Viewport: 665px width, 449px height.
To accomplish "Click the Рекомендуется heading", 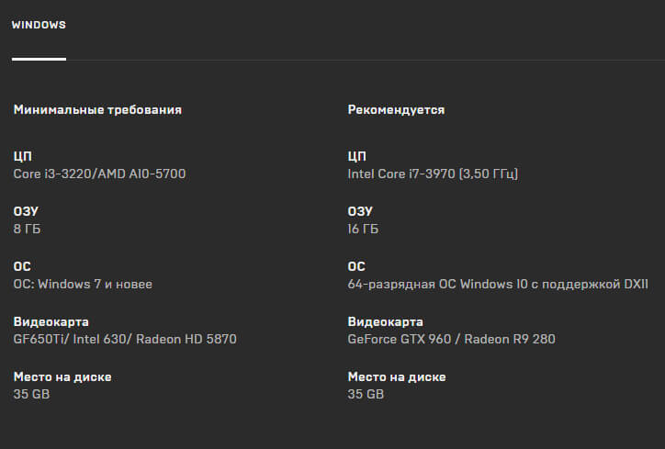I will click(x=396, y=110).
